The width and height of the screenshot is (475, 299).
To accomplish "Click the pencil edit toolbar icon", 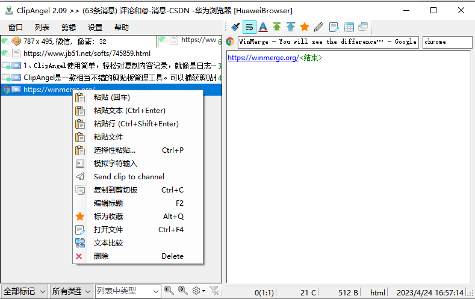I will pos(318,27).
